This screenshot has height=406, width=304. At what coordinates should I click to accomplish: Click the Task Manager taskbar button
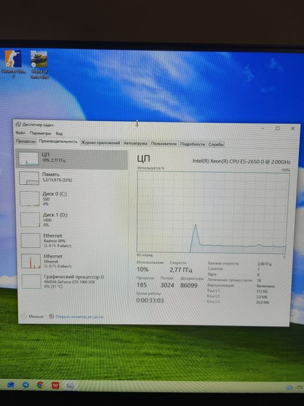pyautogui.click(x=70, y=386)
